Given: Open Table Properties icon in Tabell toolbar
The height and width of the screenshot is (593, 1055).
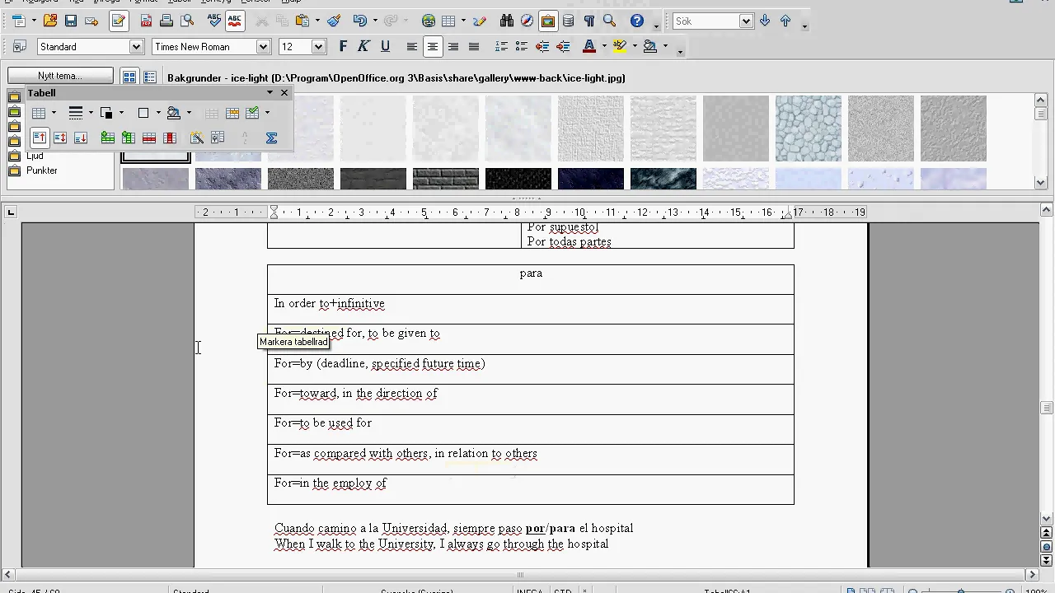Looking at the screenshot, I should point(218,138).
